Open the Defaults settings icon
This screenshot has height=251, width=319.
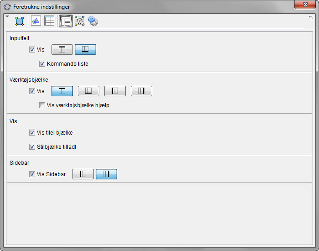coord(79,21)
